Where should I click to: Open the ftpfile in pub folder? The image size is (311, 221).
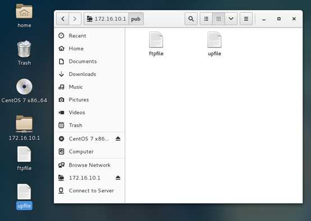click(156, 44)
